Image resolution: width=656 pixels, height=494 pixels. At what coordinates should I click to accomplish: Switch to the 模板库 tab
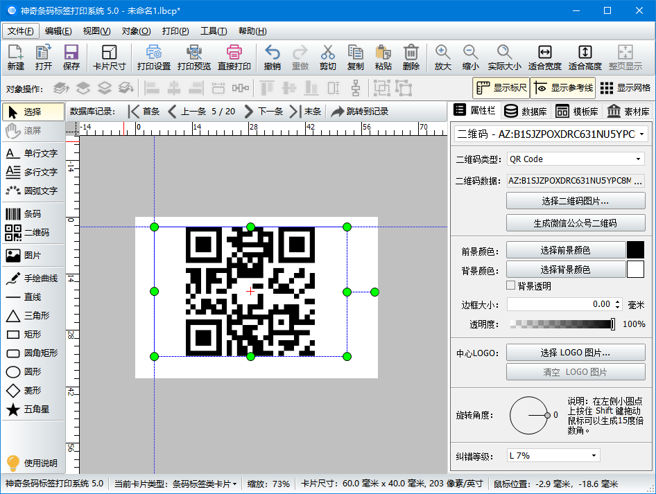[x=577, y=111]
